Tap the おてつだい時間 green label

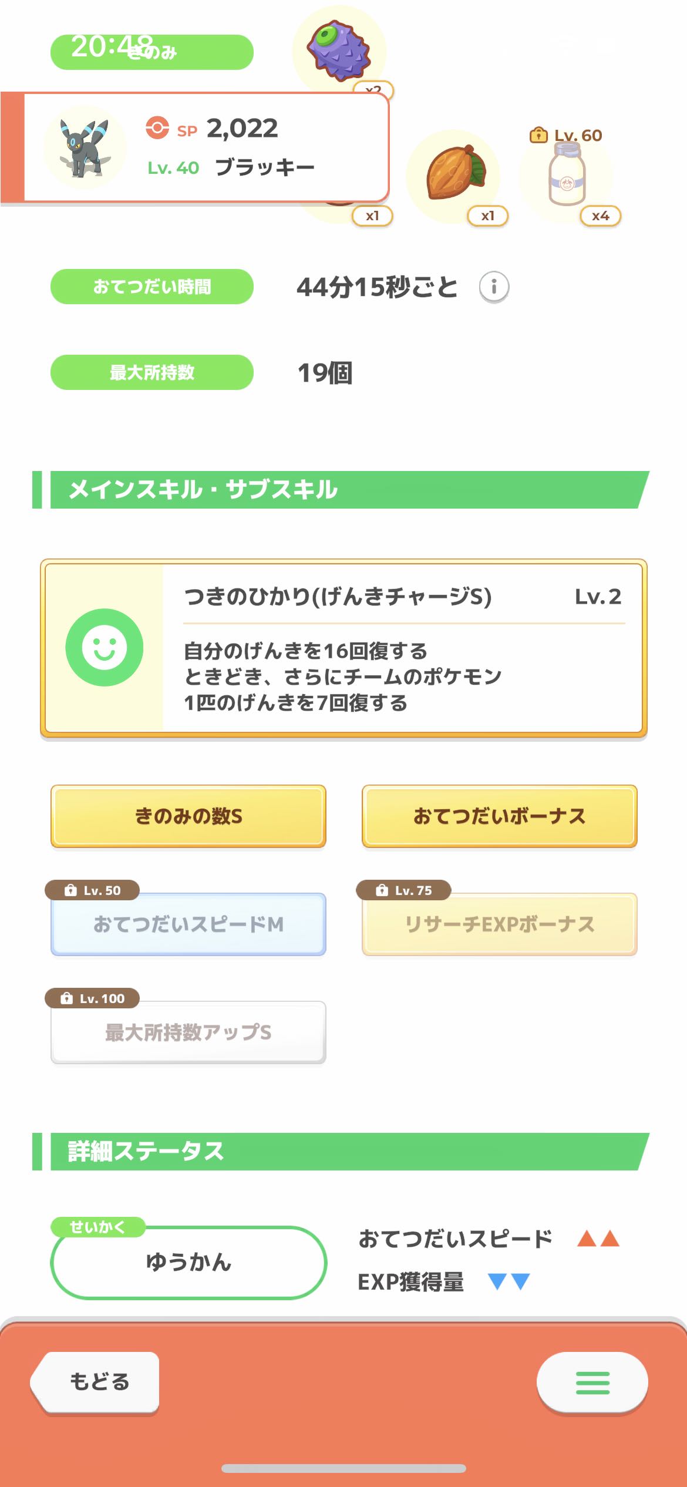pos(152,287)
